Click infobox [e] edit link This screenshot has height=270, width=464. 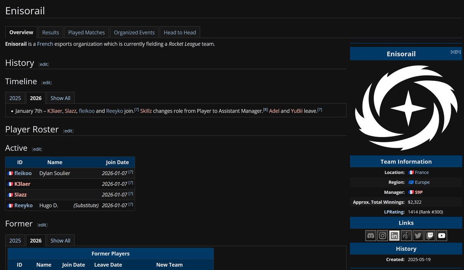click(x=453, y=52)
